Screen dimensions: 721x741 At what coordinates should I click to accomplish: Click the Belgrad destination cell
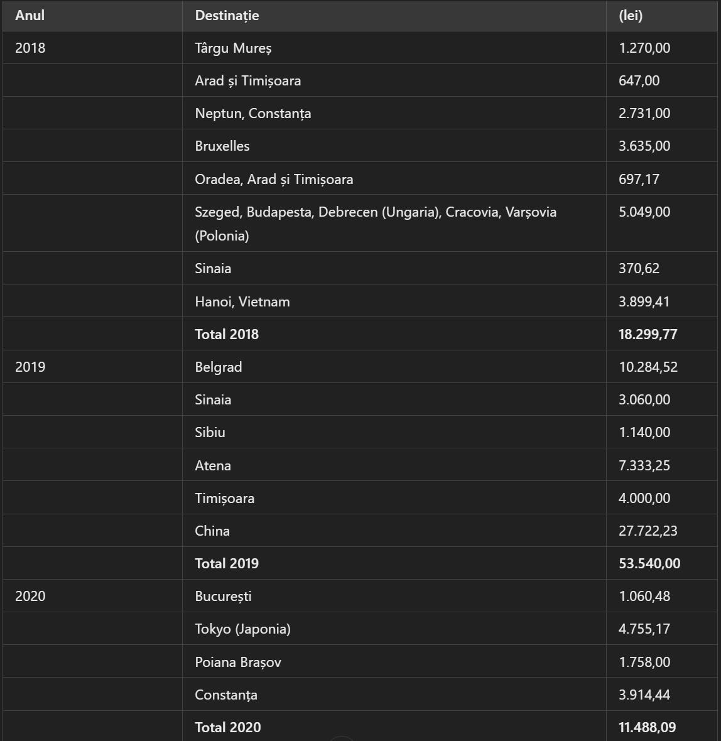(x=218, y=367)
